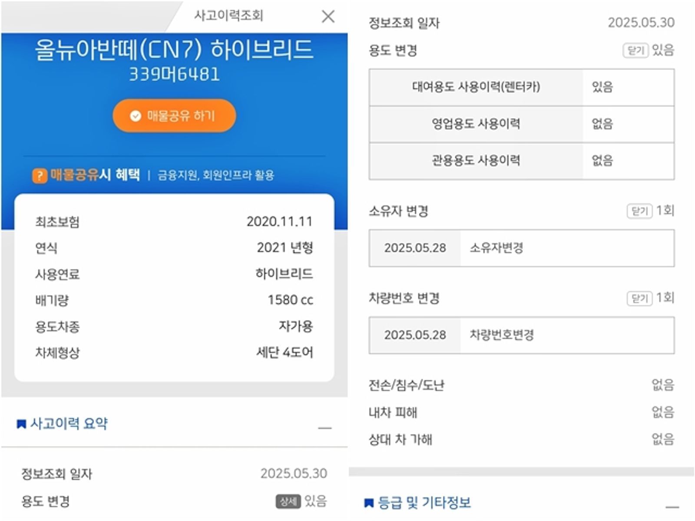Viewport: 695px width, 521px height.
Task: Close the 소유자 변경 details with 닫기
Action: tap(639, 211)
